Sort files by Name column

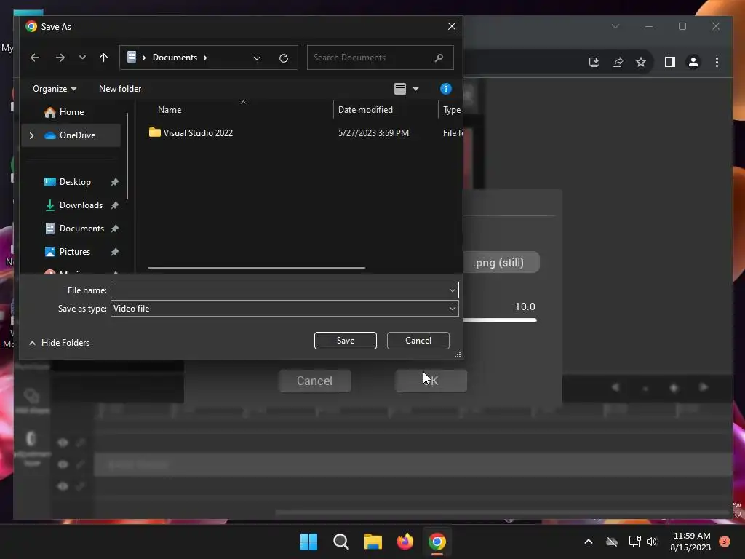[x=169, y=110]
